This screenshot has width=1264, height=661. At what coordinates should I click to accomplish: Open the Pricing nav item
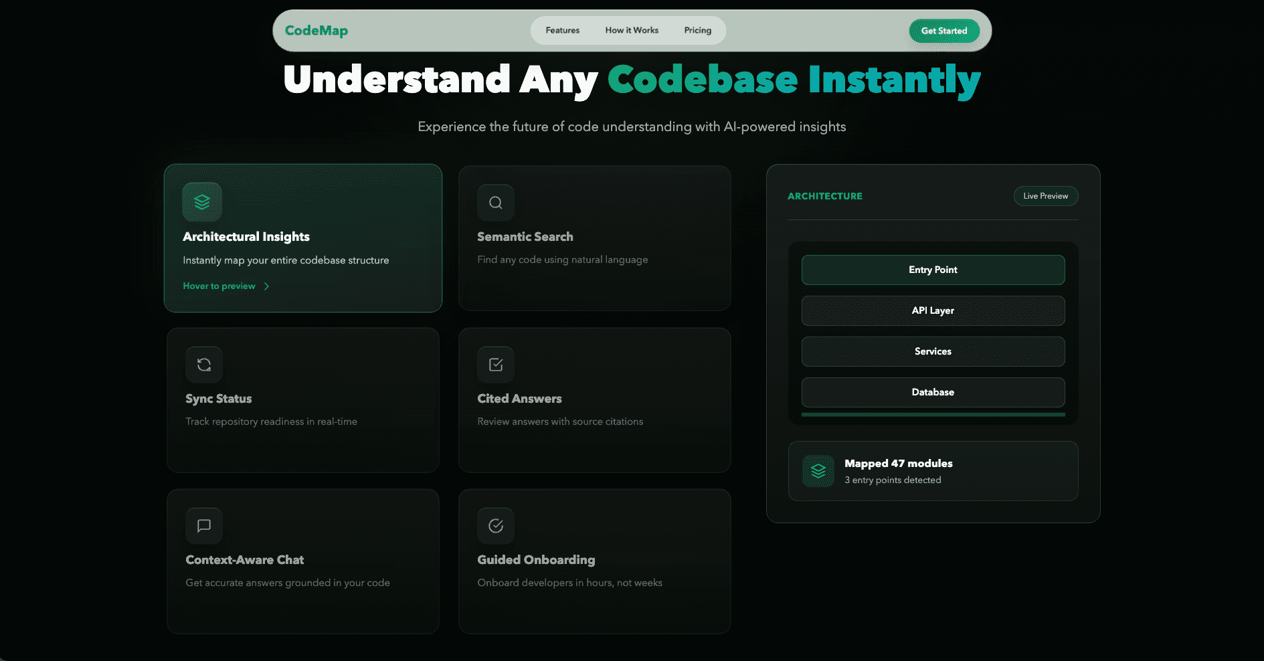click(698, 31)
